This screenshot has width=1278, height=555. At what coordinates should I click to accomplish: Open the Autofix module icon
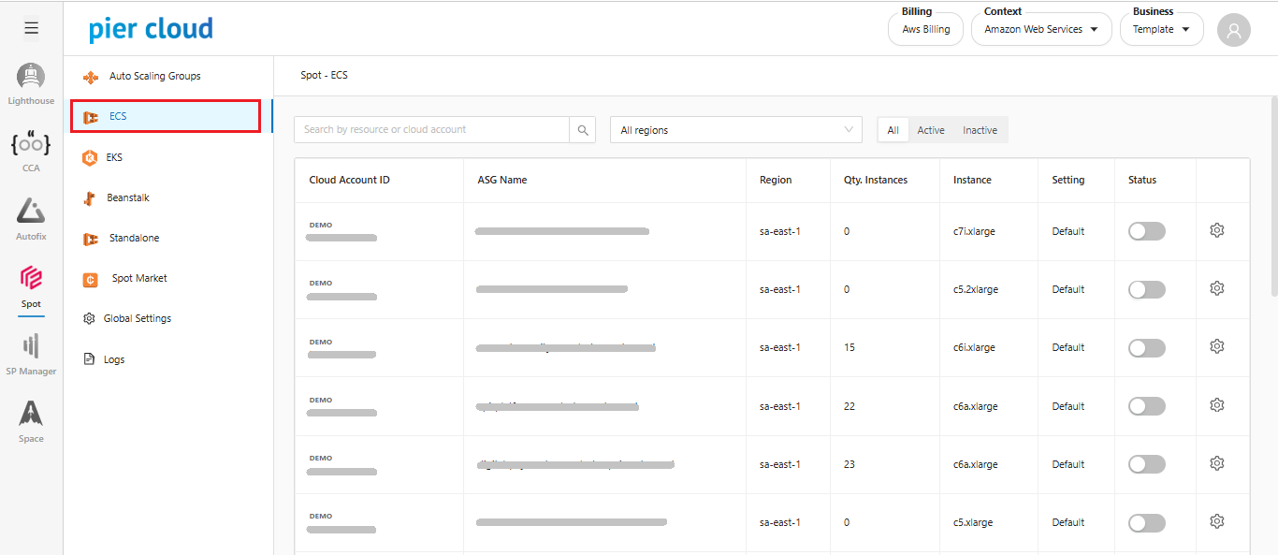pyautogui.click(x=31, y=212)
